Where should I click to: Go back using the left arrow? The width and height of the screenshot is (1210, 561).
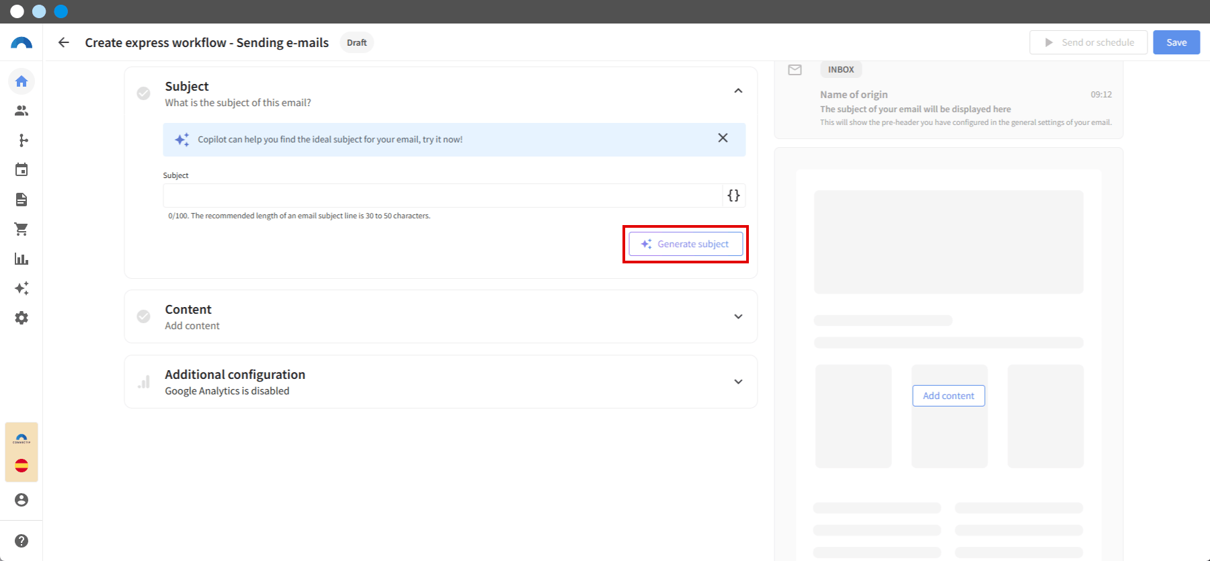coord(64,42)
